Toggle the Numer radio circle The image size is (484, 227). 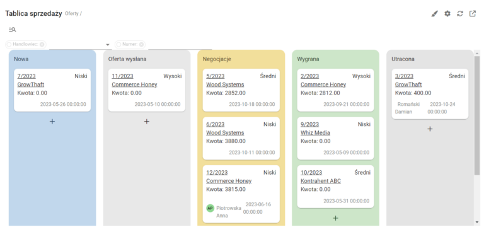[x=119, y=45]
